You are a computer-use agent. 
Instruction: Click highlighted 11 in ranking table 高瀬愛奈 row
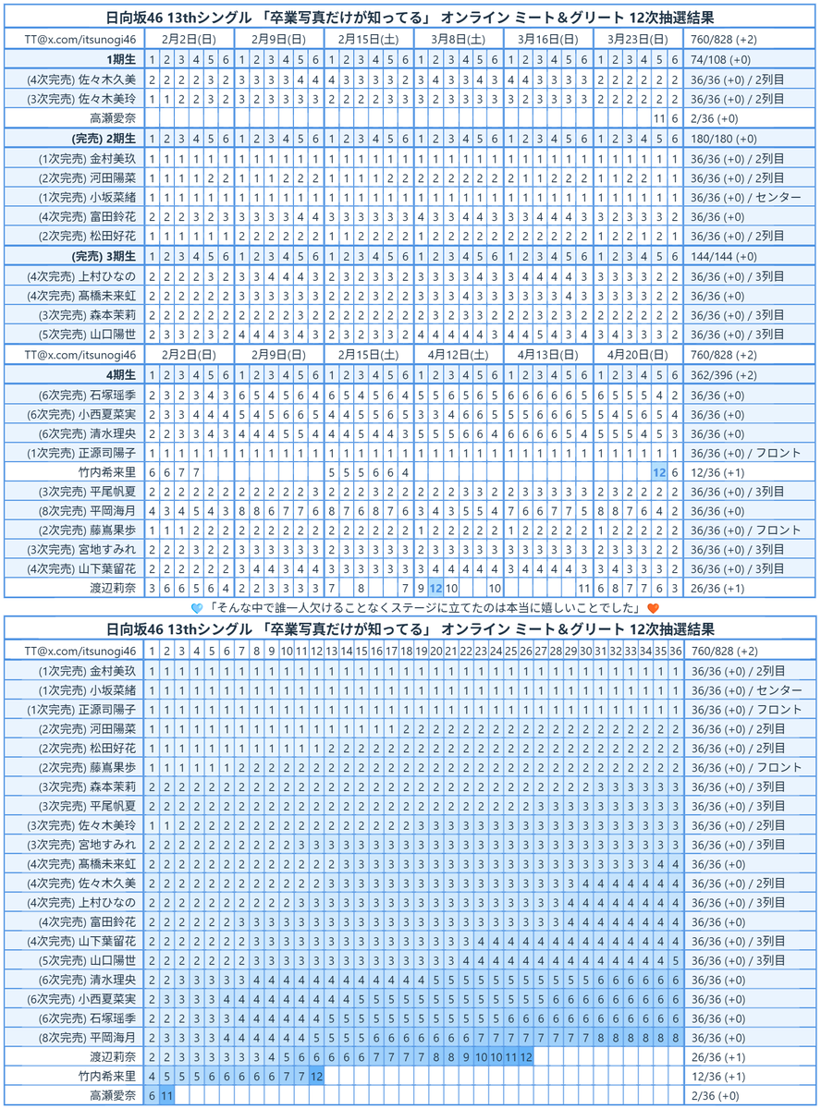coord(167,1096)
